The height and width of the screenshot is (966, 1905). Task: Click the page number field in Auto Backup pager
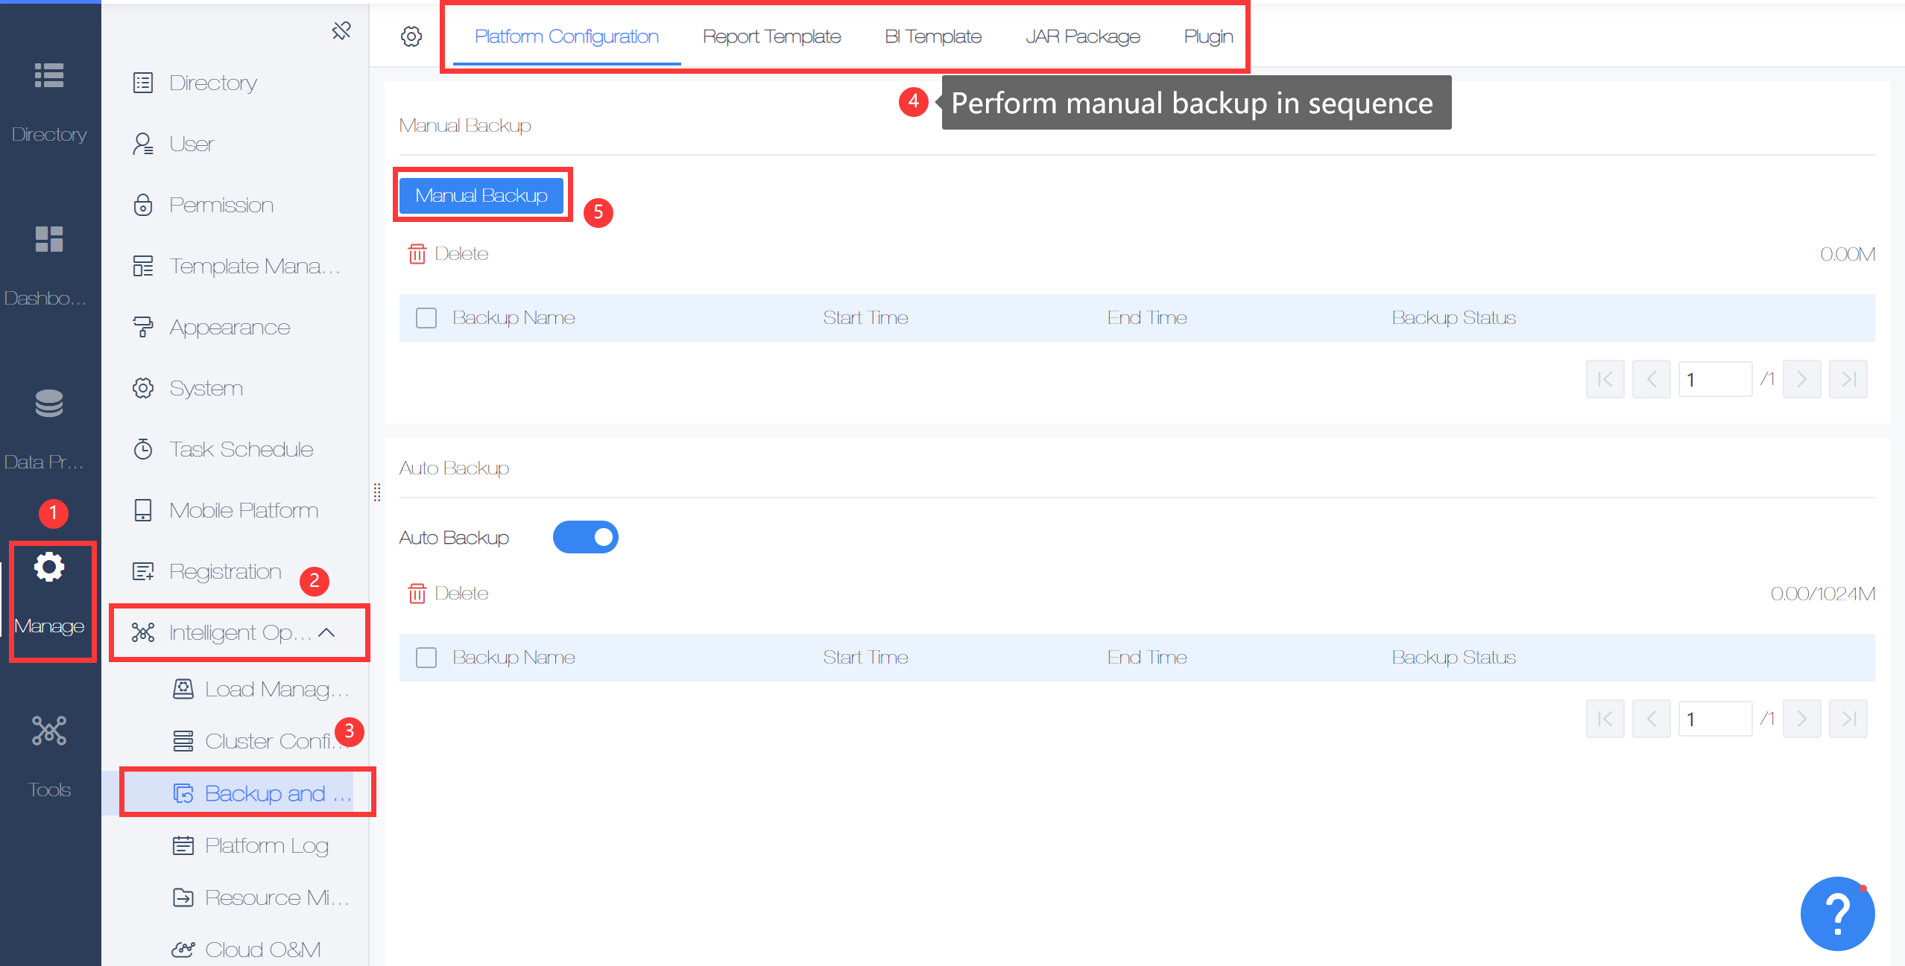[x=1715, y=719]
